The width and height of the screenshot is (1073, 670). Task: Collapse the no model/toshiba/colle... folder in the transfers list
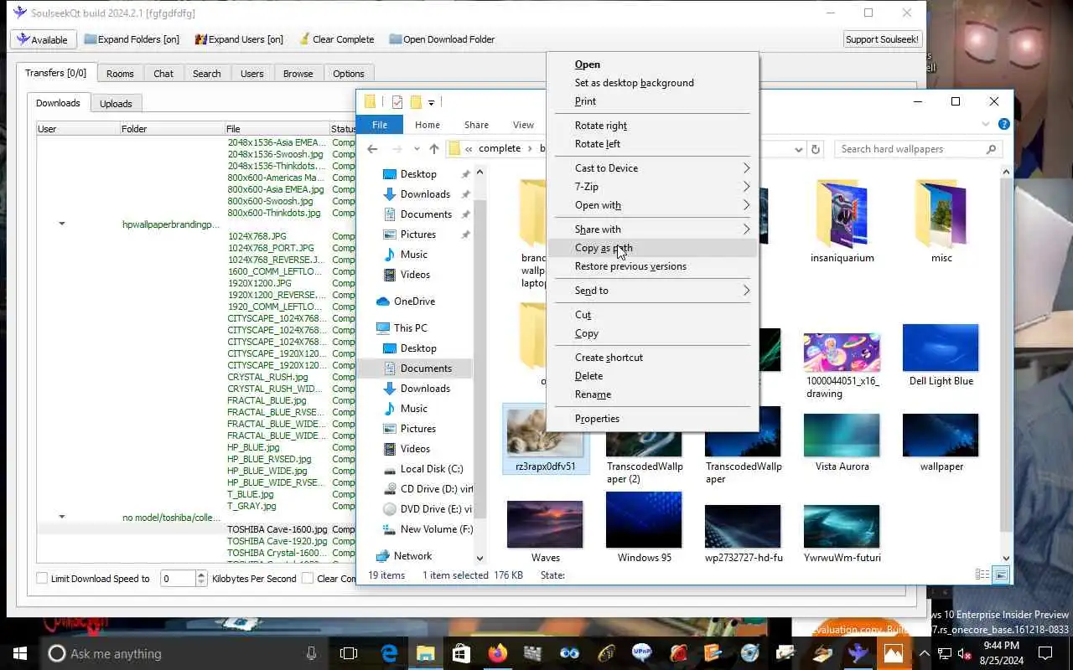point(61,518)
